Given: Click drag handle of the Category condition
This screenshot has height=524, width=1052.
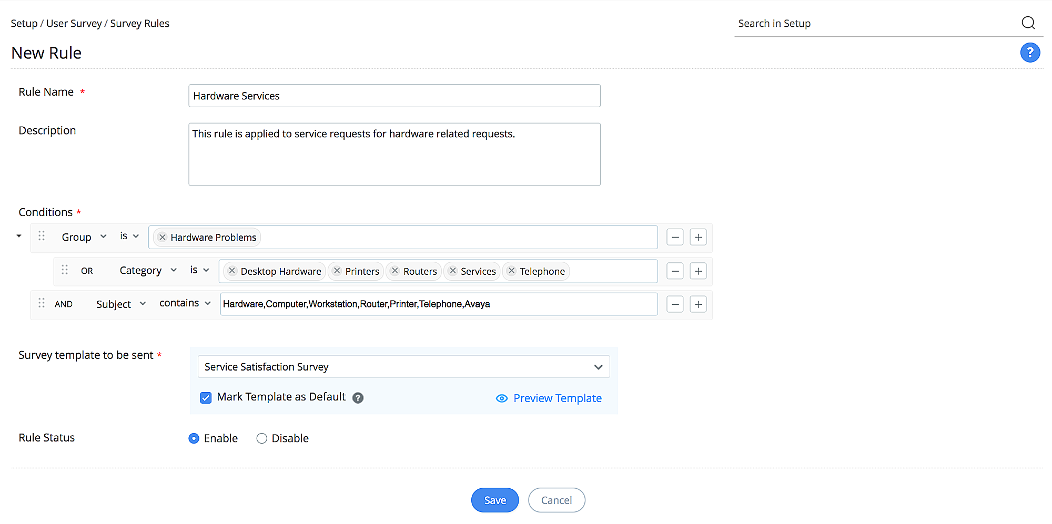Looking at the screenshot, I should pyautogui.click(x=65, y=270).
